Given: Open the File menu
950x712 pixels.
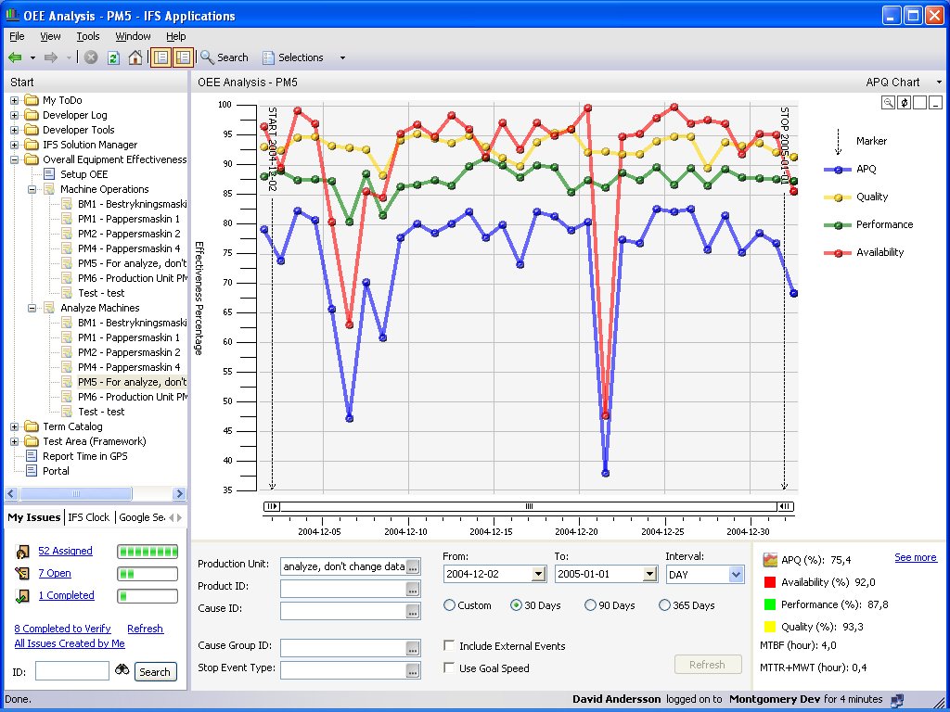Looking at the screenshot, I should pyautogui.click(x=17, y=36).
